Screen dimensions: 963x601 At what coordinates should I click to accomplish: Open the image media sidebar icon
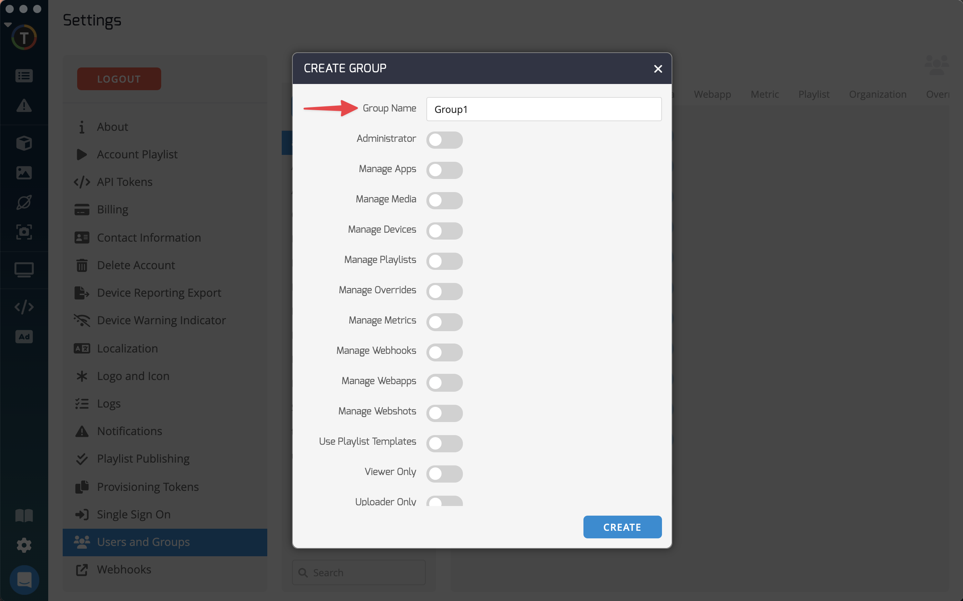(24, 173)
